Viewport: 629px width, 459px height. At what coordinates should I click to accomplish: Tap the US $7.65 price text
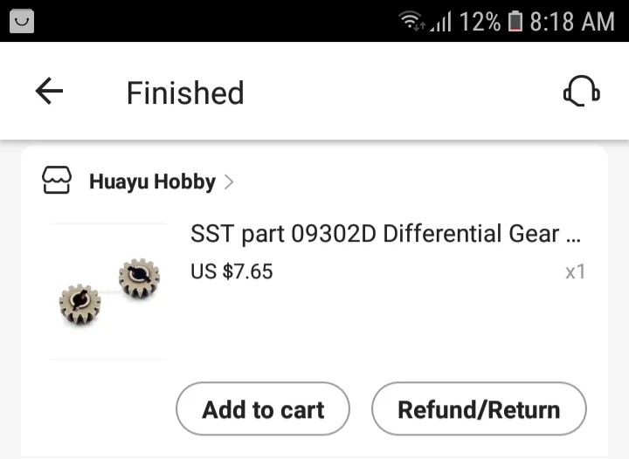pyautogui.click(x=232, y=271)
